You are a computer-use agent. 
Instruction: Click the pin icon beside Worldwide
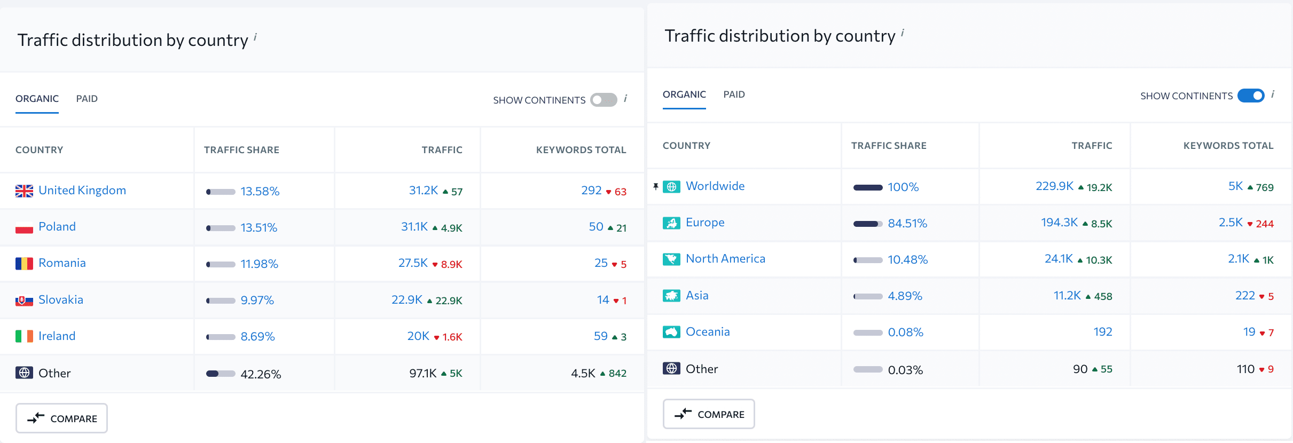click(x=655, y=186)
